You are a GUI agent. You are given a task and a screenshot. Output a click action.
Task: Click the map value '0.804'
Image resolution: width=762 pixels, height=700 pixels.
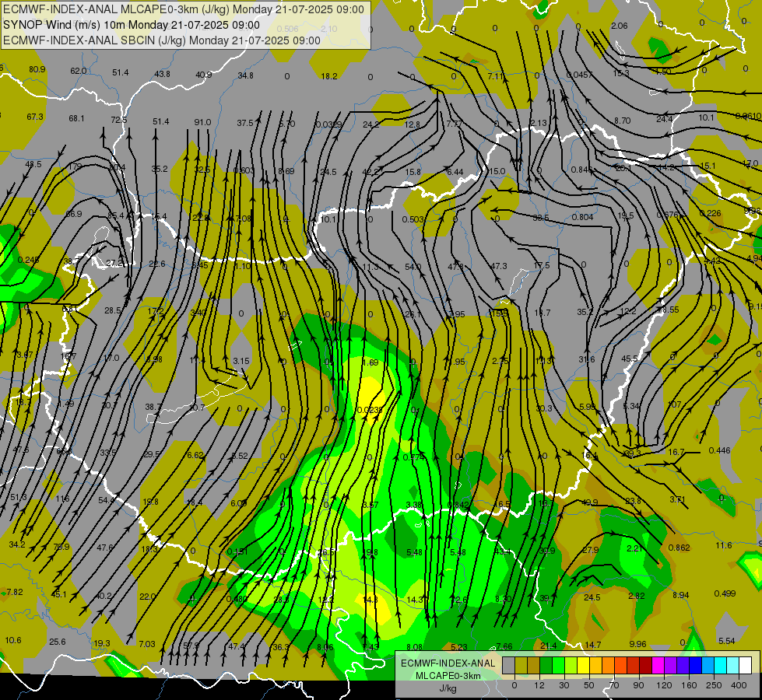tap(583, 217)
